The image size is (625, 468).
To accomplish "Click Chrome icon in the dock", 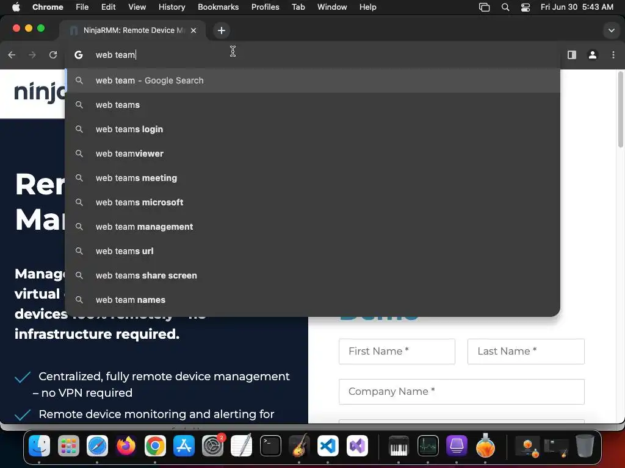I will point(155,445).
